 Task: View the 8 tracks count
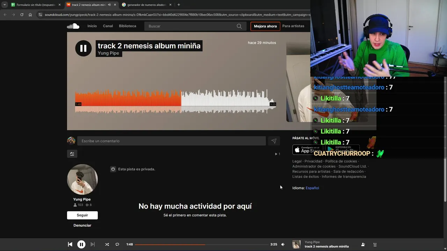[x=89, y=205]
